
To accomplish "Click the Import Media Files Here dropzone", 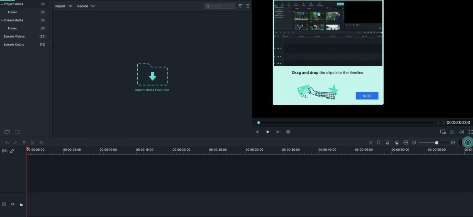I will click(152, 77).
